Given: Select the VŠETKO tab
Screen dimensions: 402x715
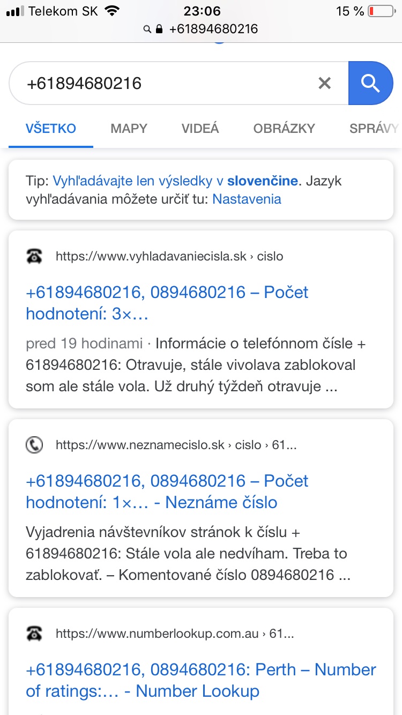Looking at the screenshot, I should (51, 129).
